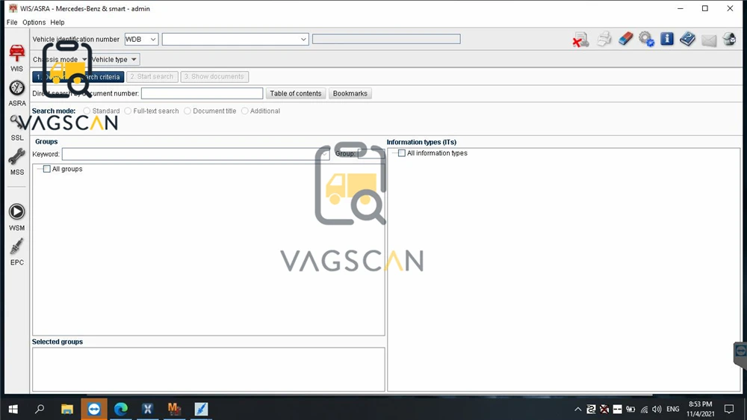Click the Bookmarks button

tap(350, 93)
